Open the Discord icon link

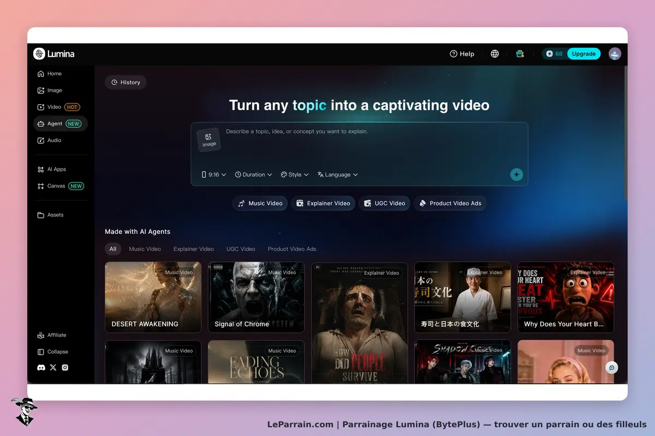click(x=41, y=367)
